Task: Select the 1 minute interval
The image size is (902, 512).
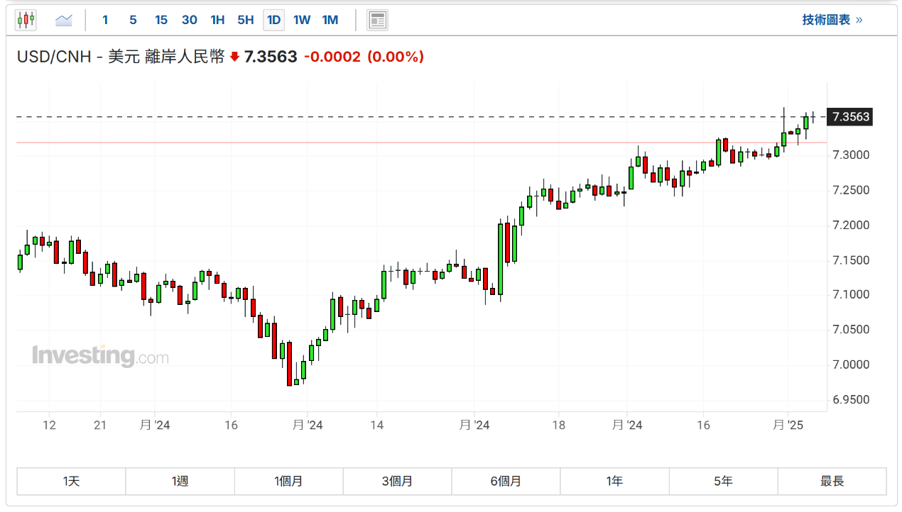Action: tap(105, 20)
